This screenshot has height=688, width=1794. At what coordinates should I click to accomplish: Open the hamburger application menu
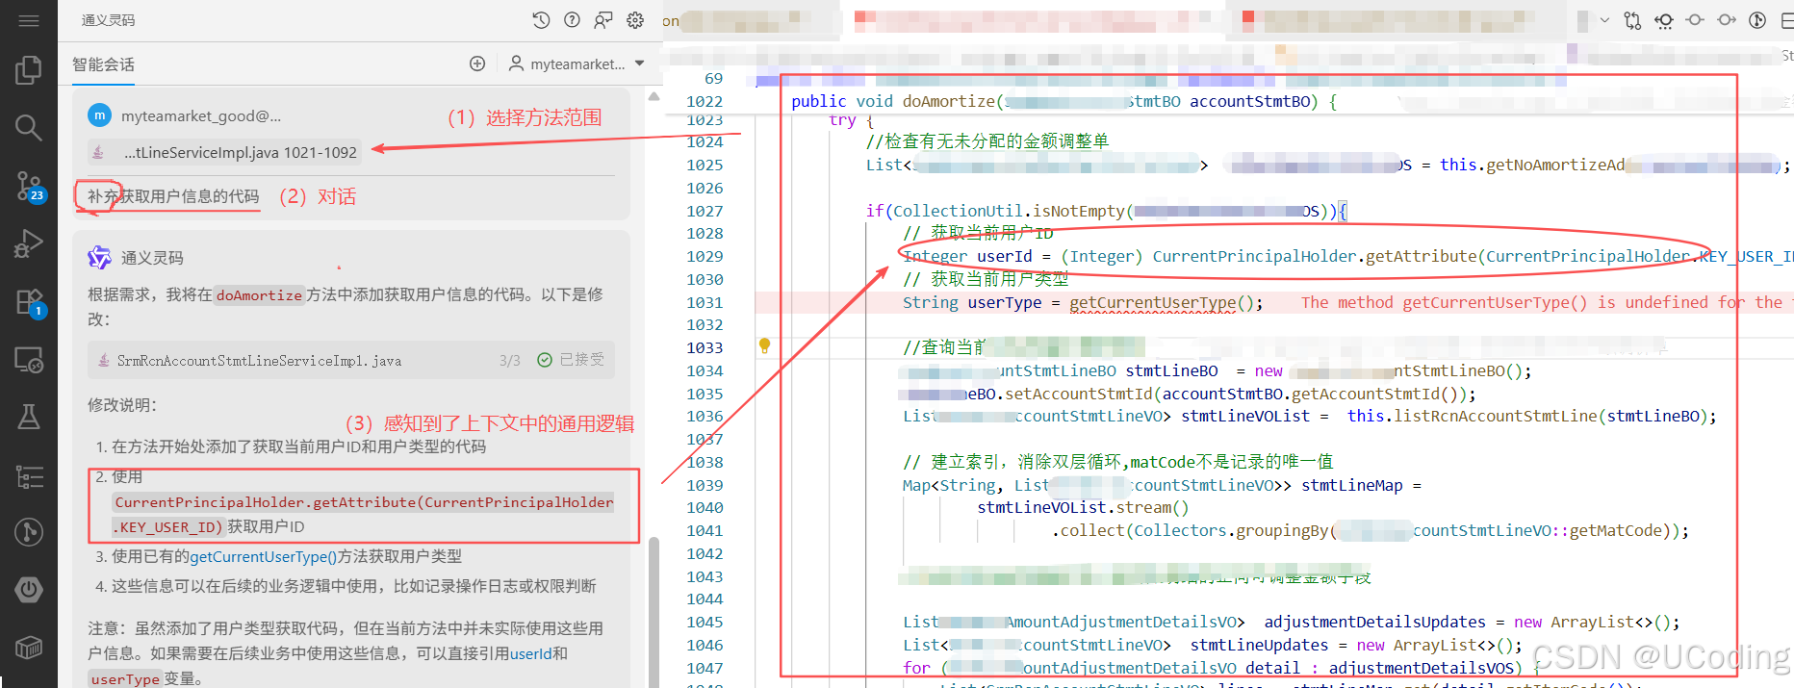(x=29, y=20)
